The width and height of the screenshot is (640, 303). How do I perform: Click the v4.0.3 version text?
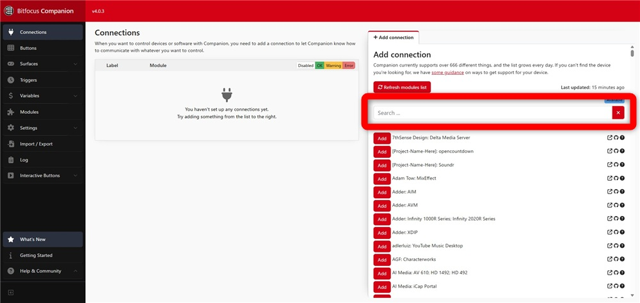99,12
